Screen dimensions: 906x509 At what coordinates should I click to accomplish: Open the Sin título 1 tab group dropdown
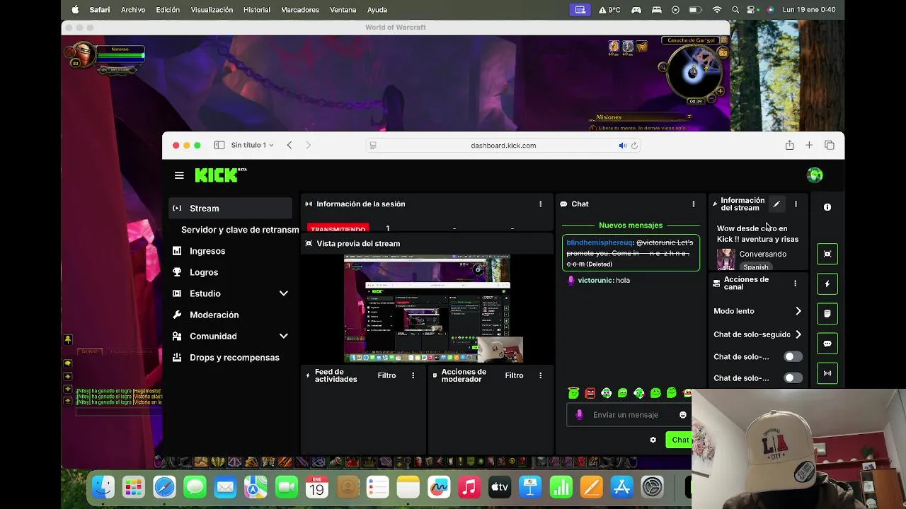(252, 145)
